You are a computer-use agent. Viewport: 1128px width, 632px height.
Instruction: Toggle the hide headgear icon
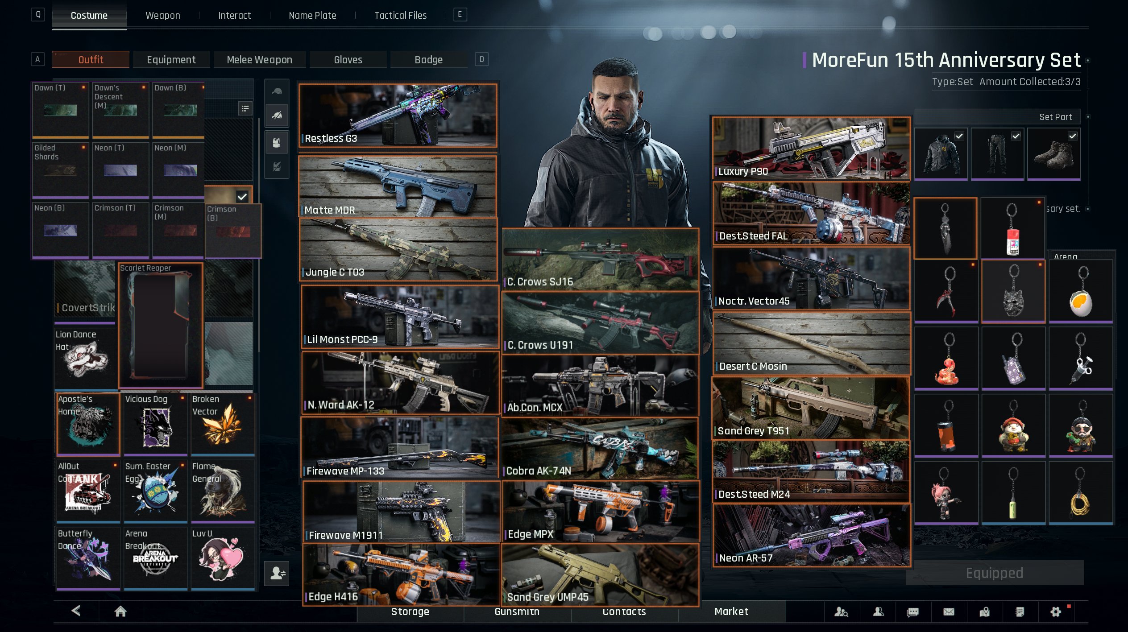(x=277, y=116)
